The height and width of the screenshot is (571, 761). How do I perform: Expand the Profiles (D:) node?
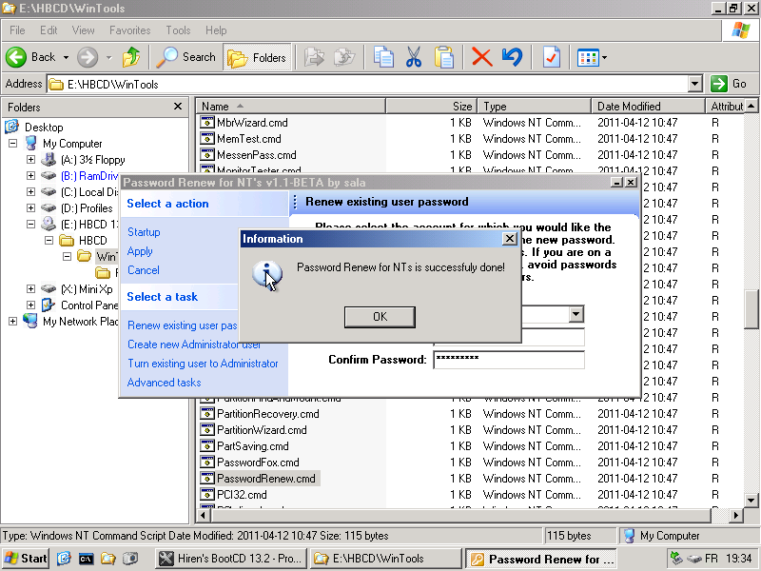30,207
